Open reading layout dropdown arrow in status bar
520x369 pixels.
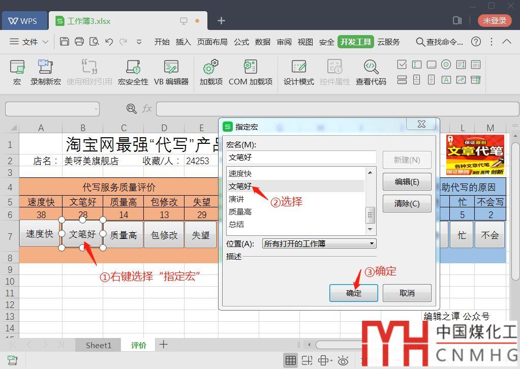330,360
